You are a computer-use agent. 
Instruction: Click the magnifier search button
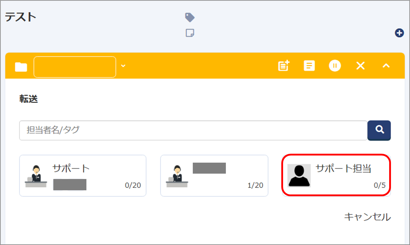[x=379, y=130]
